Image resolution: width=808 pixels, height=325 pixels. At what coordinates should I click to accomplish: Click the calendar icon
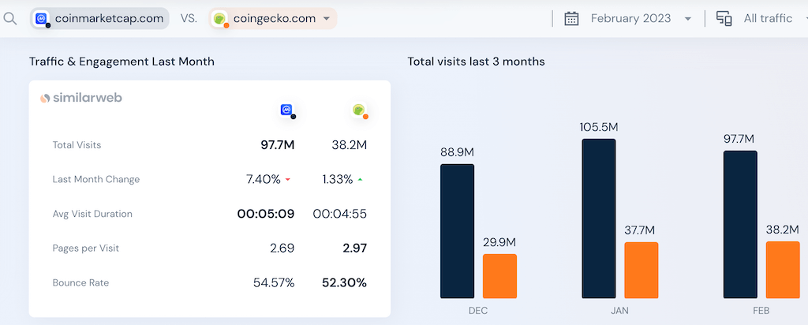[x=571, y=19]
